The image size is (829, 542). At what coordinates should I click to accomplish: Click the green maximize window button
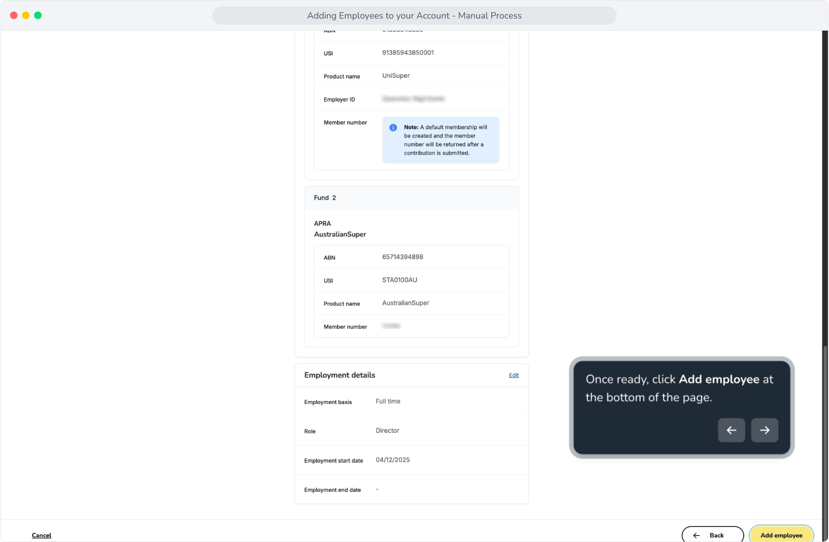(x=38, y=16)
